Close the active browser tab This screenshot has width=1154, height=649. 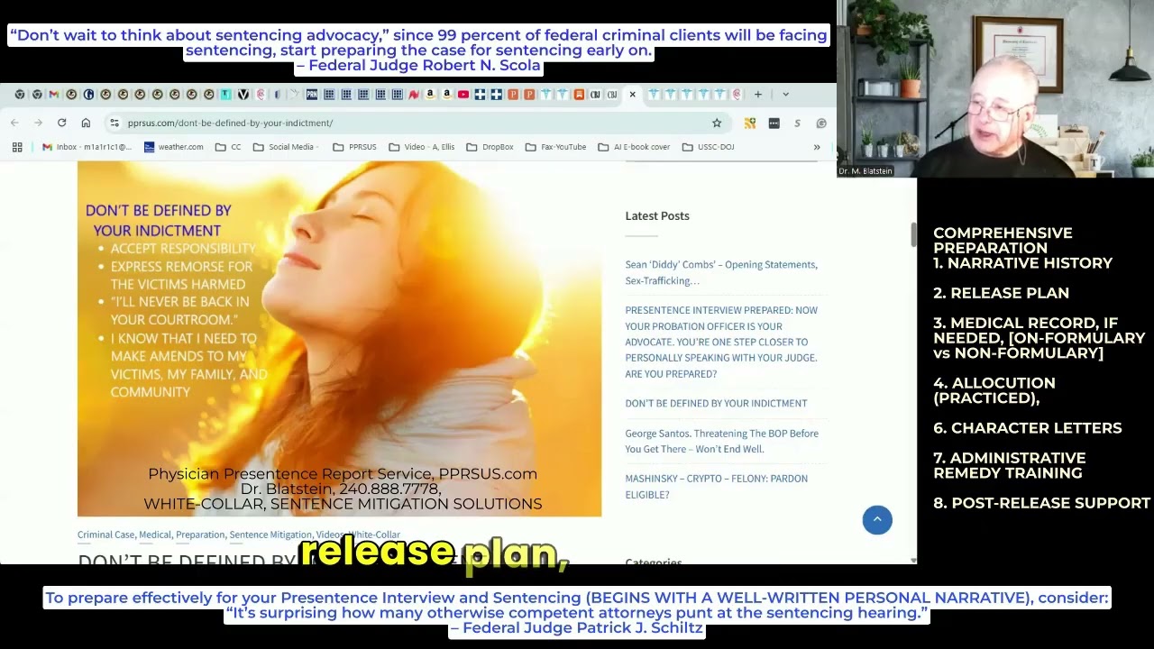(632, 94)
